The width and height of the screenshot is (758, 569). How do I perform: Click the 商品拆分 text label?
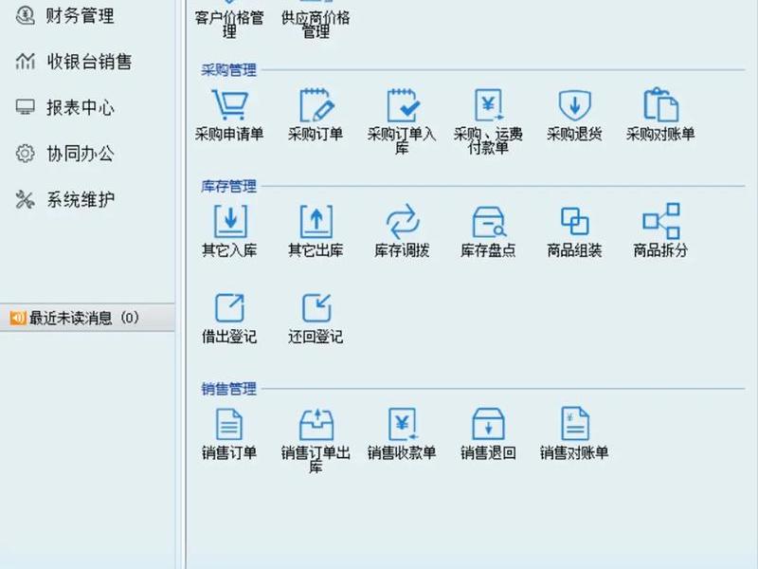point(660,250)
